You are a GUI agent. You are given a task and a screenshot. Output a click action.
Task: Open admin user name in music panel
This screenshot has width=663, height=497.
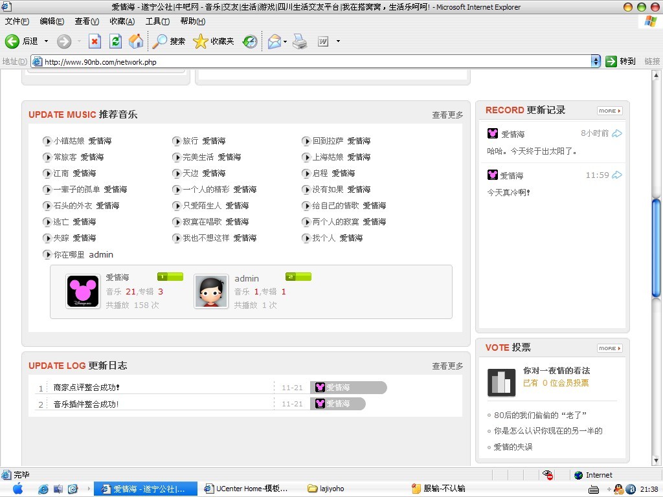click(247, 278)
